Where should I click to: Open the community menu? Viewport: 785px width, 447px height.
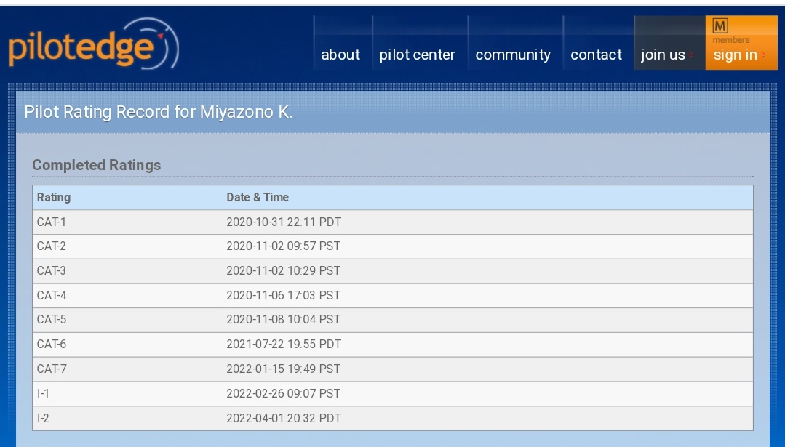tap(513, 55)
